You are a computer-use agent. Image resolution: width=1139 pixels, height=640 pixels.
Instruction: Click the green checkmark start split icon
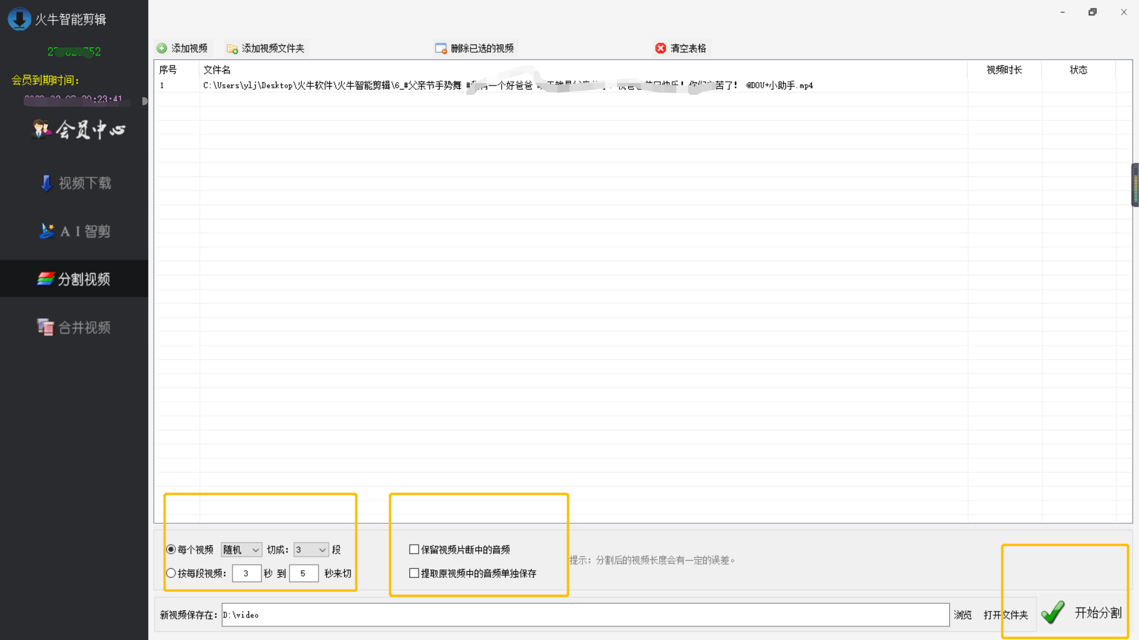pyautogui.click(x=1053, y=613)
